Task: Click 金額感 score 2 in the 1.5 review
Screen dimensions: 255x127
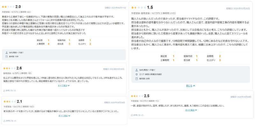Action: coord(220,56)
